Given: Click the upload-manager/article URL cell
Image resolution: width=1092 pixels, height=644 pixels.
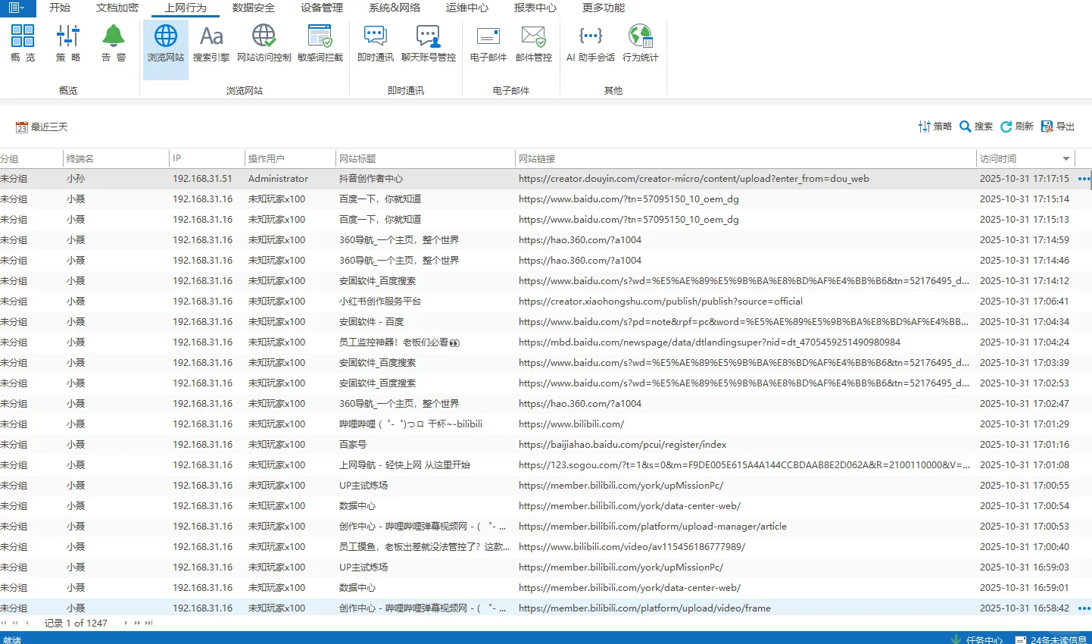Looking at the screenshot, I should pos(746,527).
